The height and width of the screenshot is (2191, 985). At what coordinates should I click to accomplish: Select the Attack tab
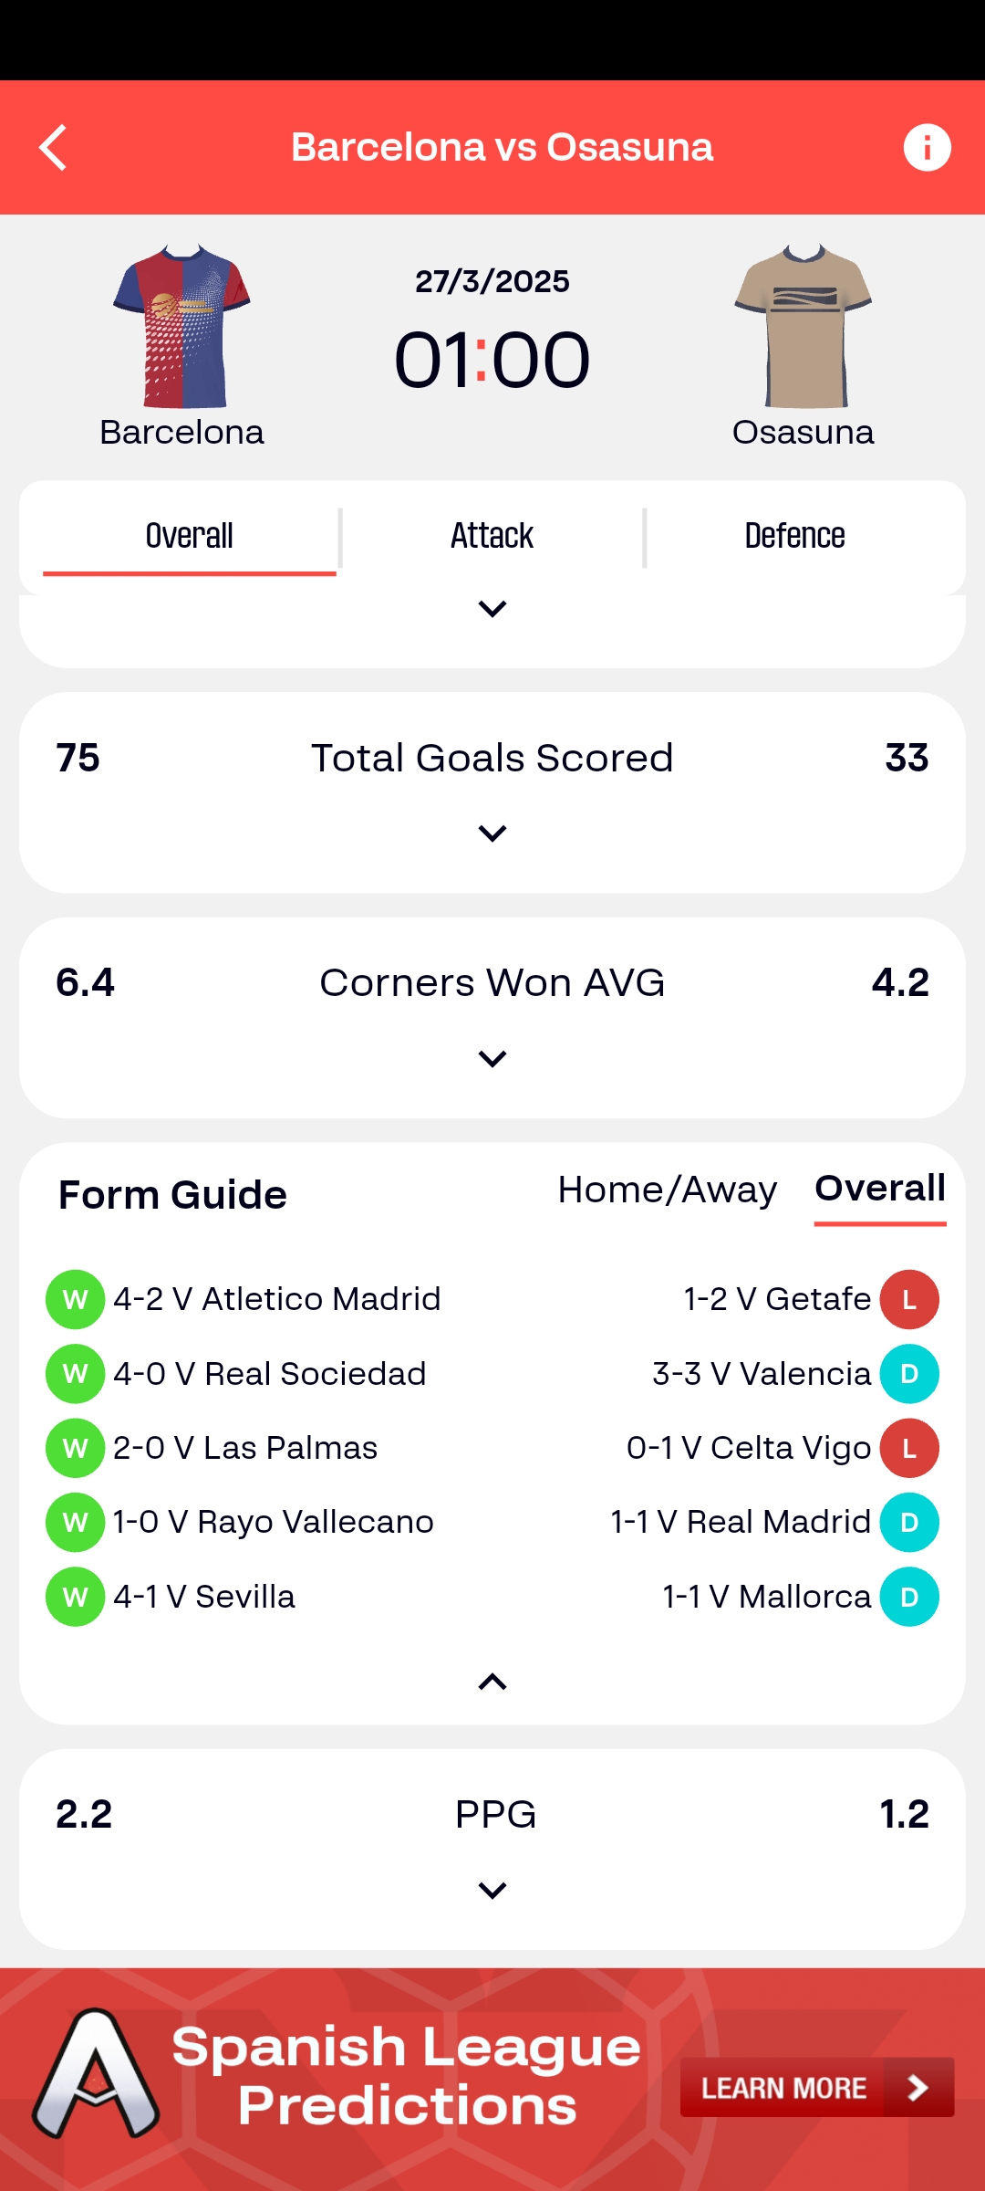click(x=492, y=536)
